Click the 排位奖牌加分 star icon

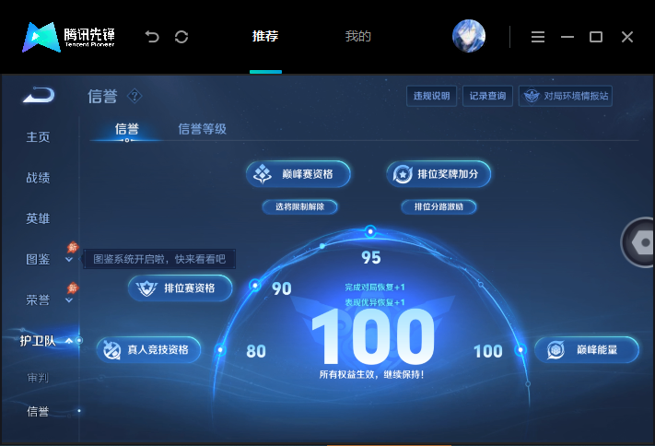pyautogui.click(x=403, y=174)
